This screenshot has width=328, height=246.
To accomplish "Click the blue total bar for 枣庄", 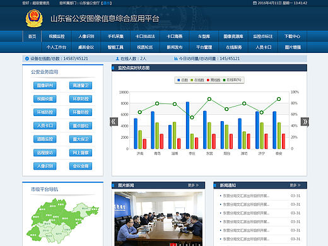I will pyautogui.click(x=187, y=126).
